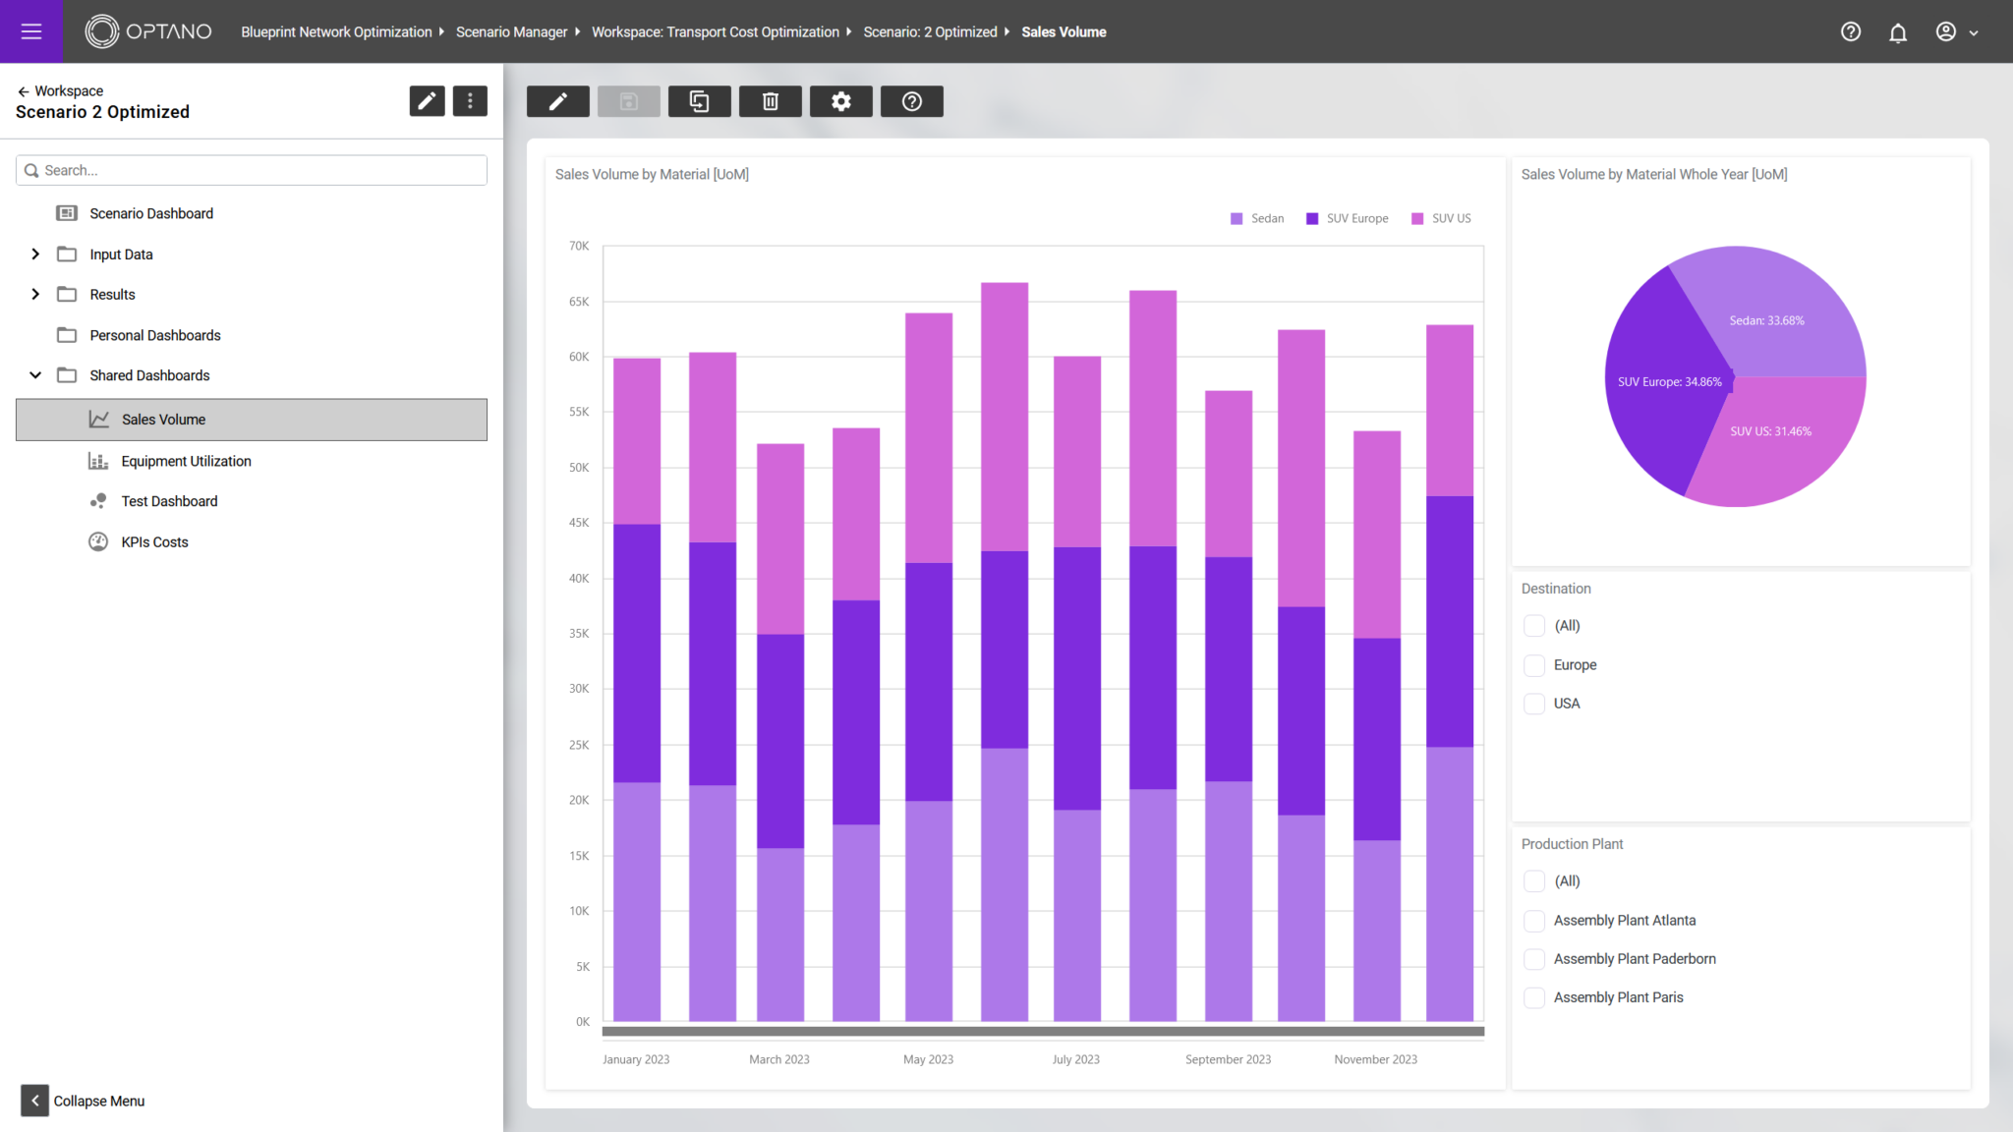Click the toolbar help question mark

click(911, 101)
